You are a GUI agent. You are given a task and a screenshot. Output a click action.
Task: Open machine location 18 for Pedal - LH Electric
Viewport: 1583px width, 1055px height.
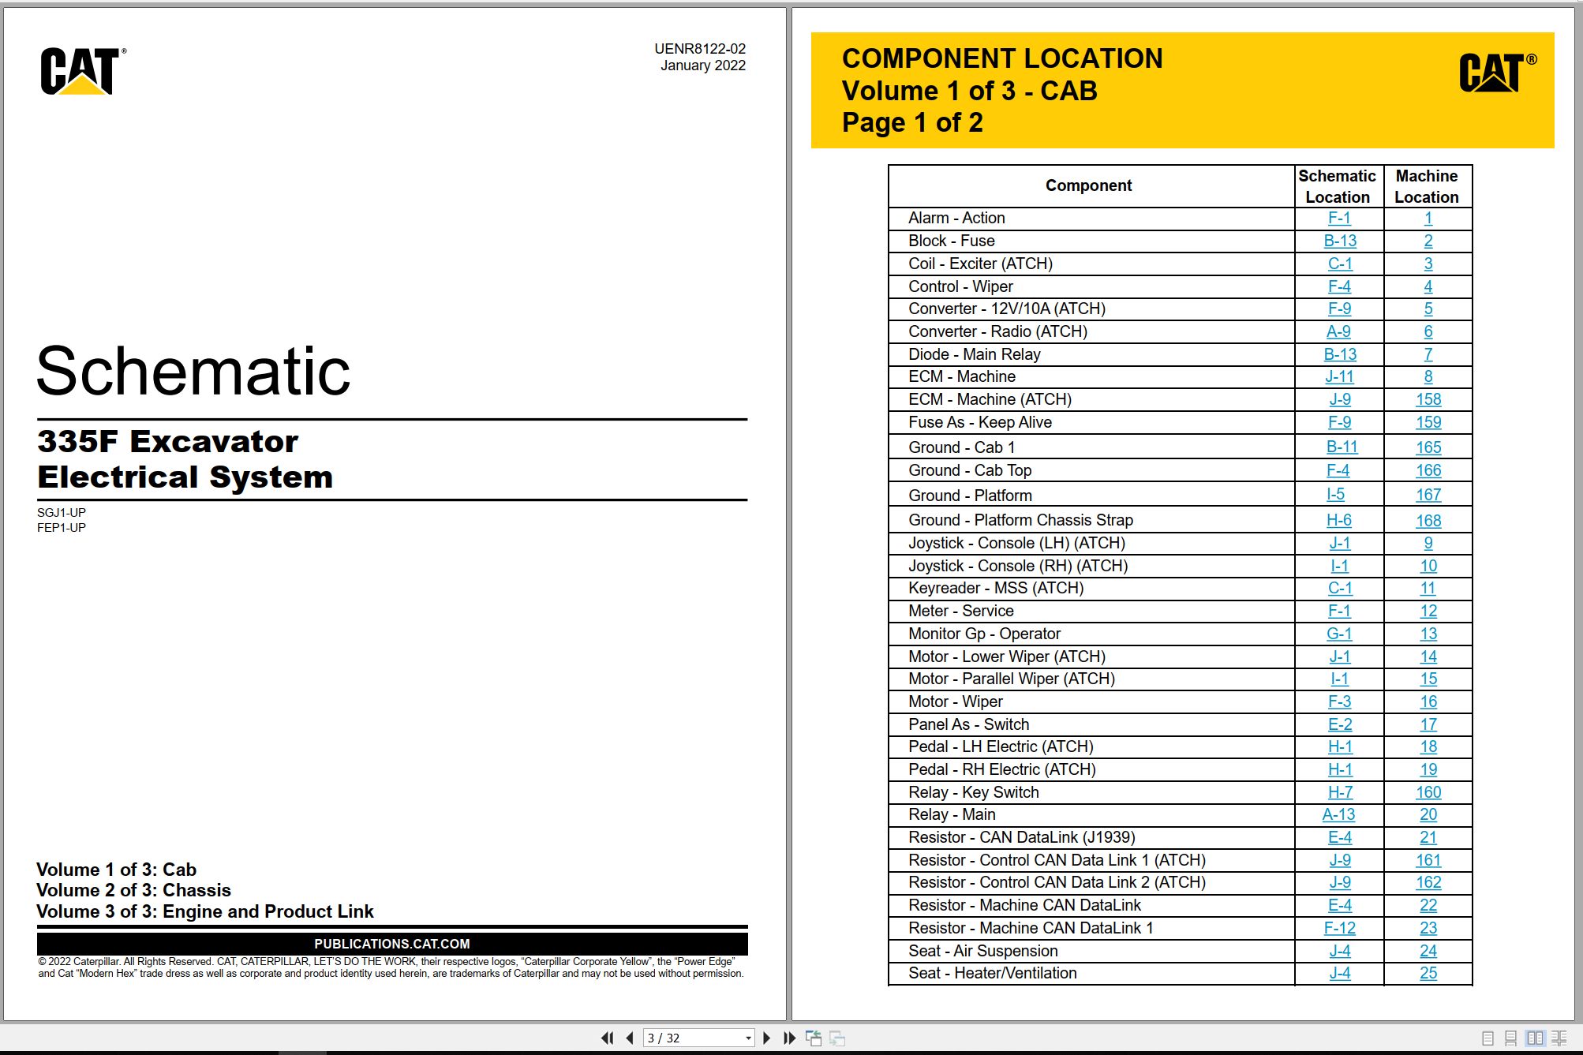pos(1428,746)
